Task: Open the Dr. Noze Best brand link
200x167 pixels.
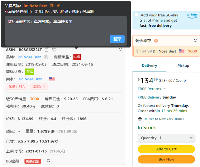Action: point(29,57)
